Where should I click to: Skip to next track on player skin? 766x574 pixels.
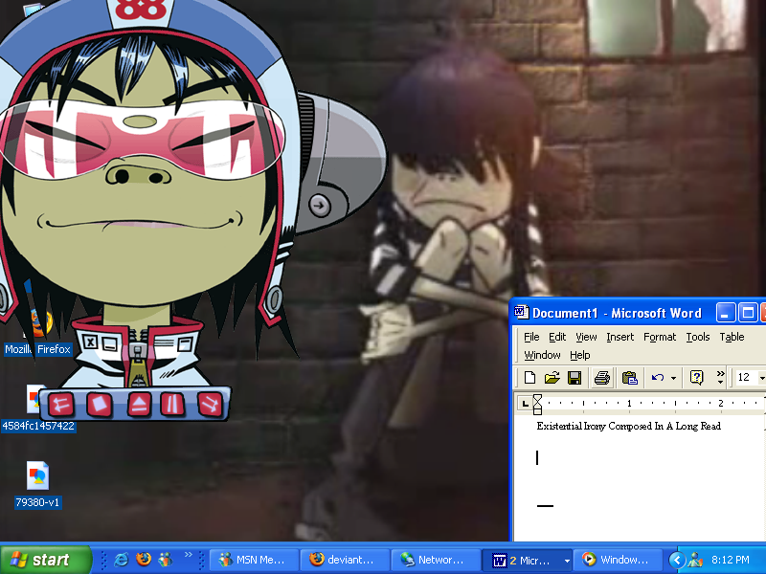coord(211,404)
